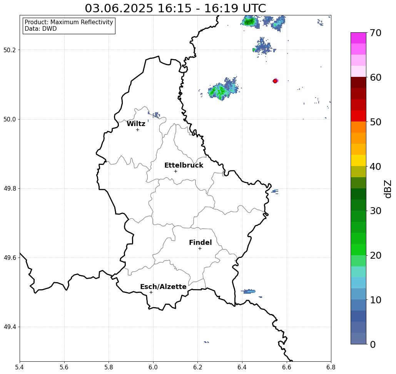Screen dimensions: 396x374
Task: Click the bright red colorbar segment above 50
Action: [358, 116]
